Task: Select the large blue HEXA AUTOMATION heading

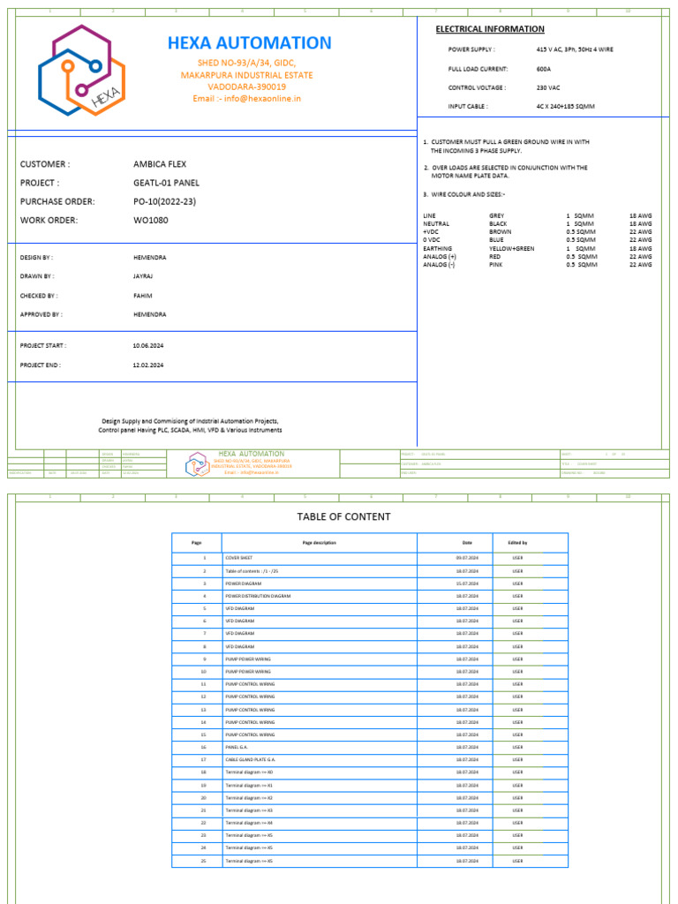Action: (250, 42)
